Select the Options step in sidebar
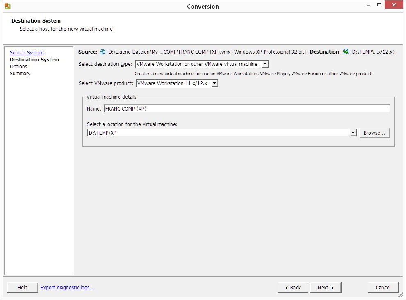The image size is (406, 300). 18,67
